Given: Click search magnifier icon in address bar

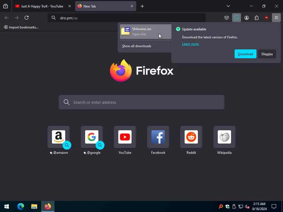Looking at the screenshot, I should click(53, 18).
